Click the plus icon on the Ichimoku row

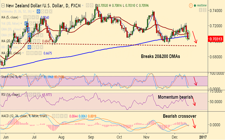point(46,11)
